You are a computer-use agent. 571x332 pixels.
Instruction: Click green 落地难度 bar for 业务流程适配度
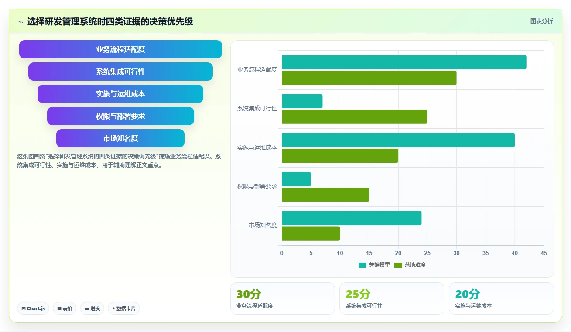369,78
